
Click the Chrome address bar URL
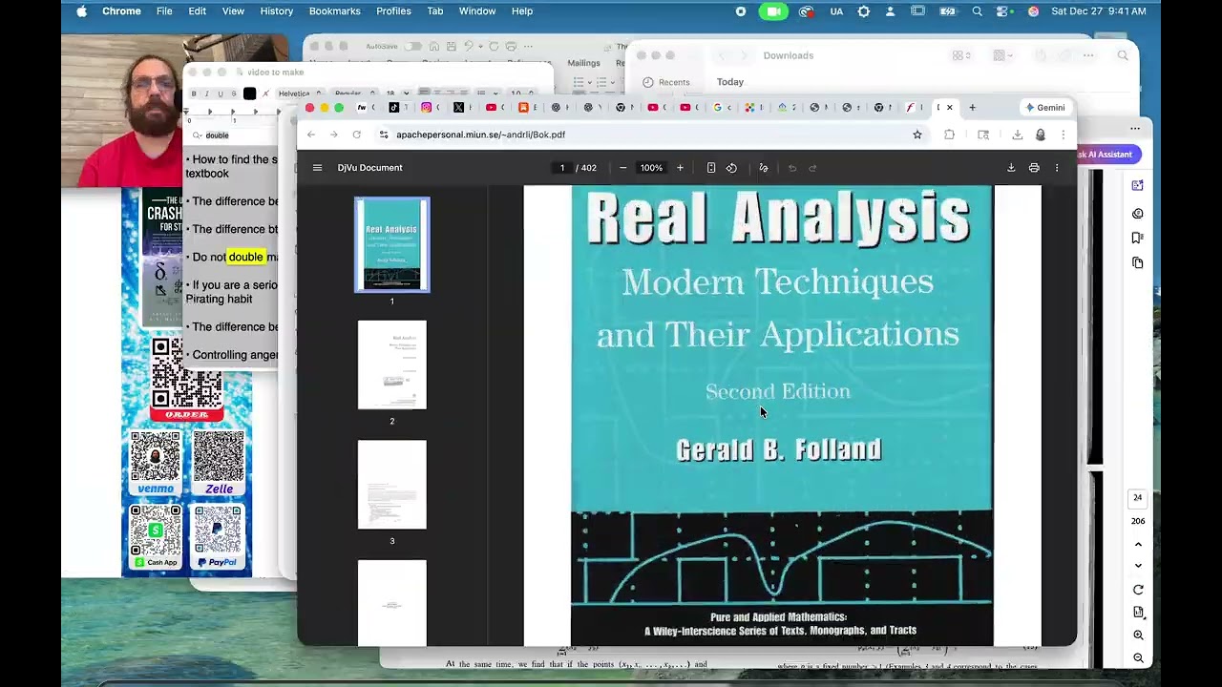480,135
